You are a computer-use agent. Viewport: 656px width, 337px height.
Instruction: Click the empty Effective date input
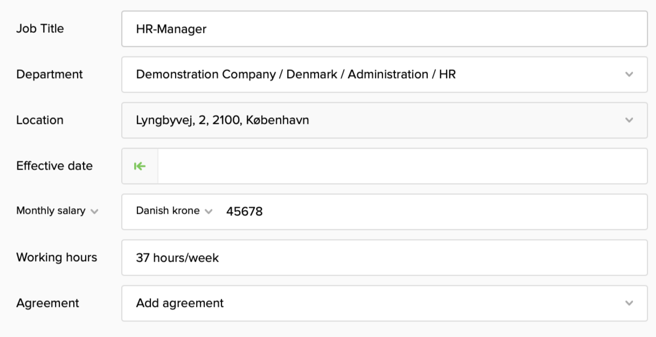(x=402, y=166)
